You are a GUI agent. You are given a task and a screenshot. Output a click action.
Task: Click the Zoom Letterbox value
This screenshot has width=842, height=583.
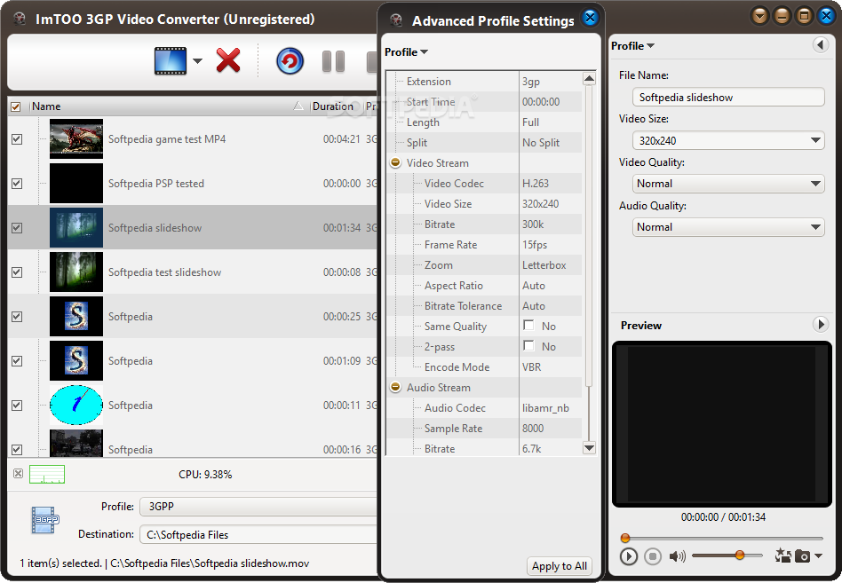(x=544, y=265)
